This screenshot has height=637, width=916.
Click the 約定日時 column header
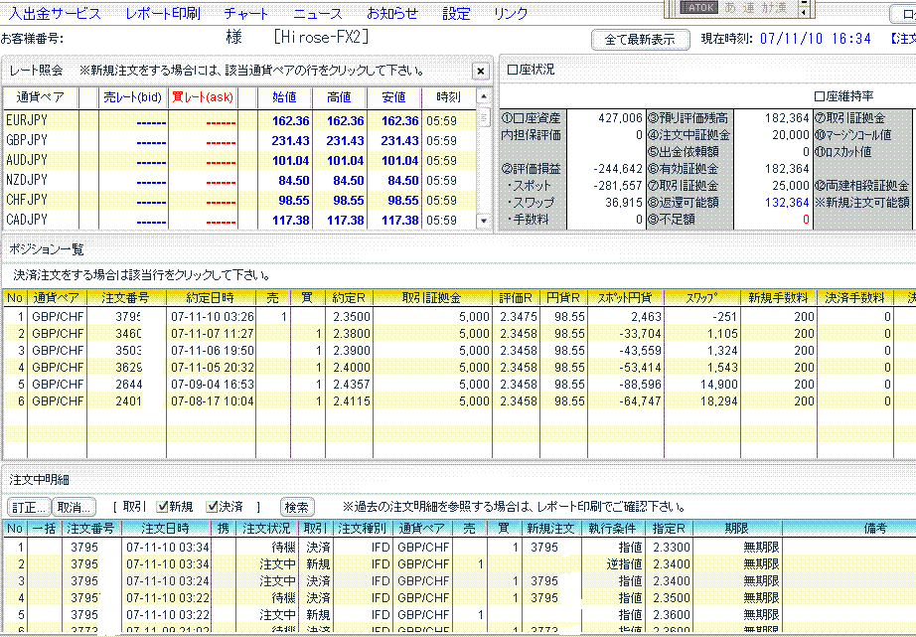tap(211, 298)
